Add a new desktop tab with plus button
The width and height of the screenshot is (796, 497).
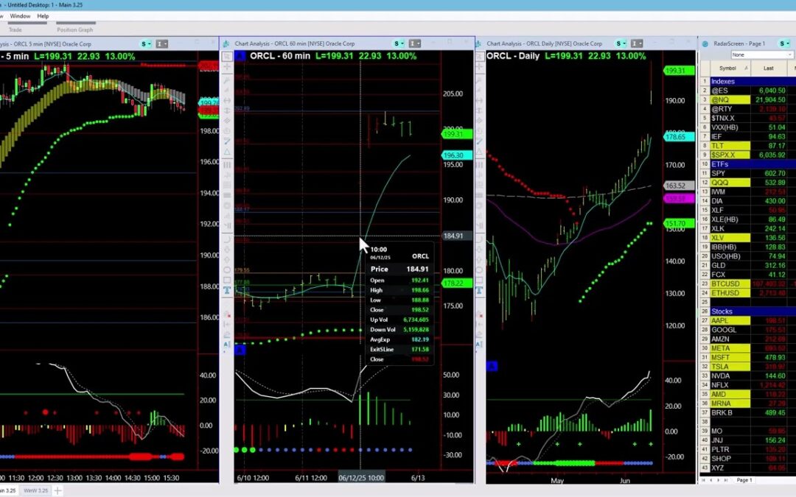(58, 490)
